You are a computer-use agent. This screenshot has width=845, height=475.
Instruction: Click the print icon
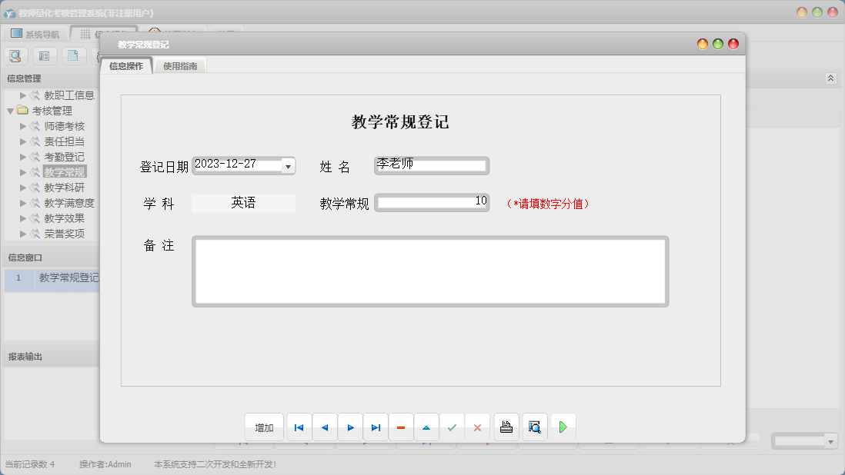click(505, 427)
